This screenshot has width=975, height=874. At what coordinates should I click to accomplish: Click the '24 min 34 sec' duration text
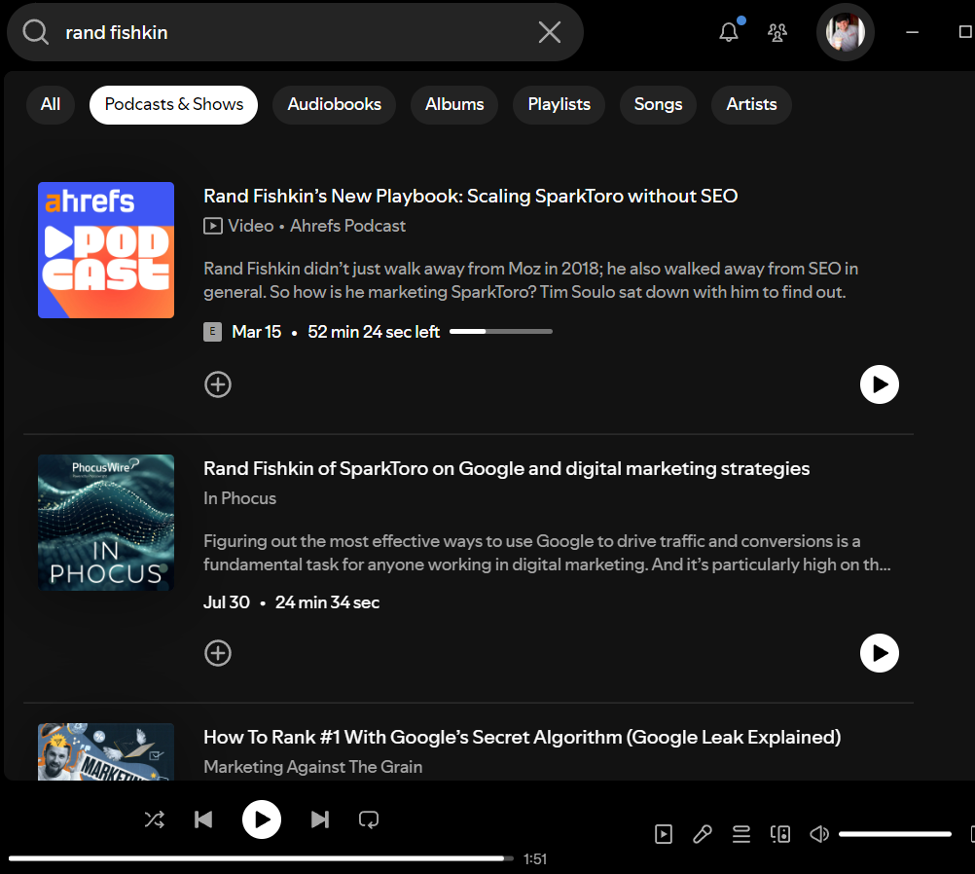[327, 602]
